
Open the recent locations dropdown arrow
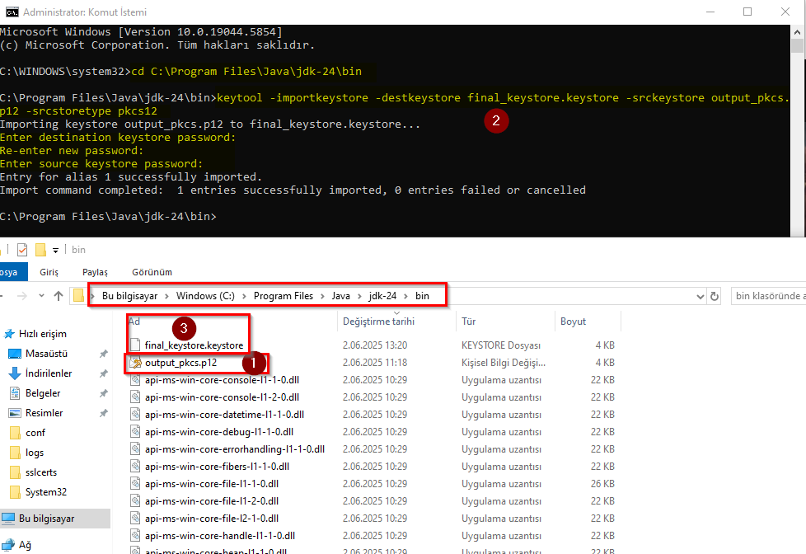coord(42,296)
